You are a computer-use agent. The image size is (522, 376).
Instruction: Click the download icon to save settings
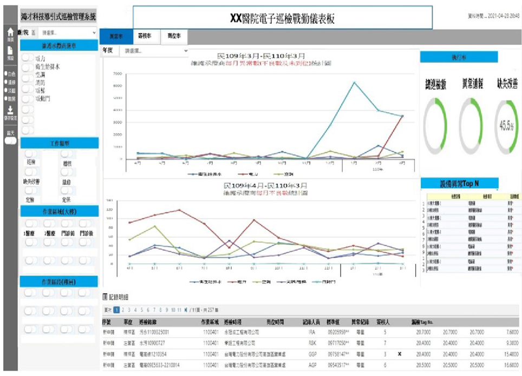(x=10, y=110)
